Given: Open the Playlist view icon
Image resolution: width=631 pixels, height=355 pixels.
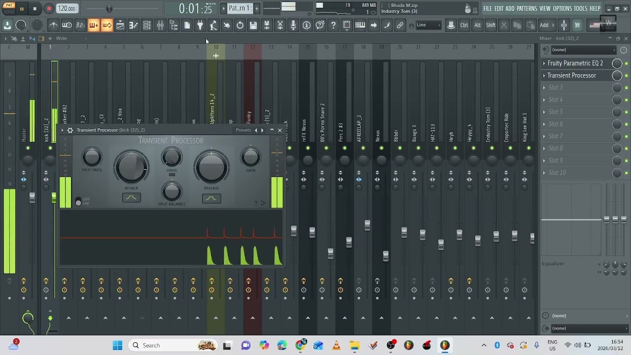Looking at the screenshot, I should pyautogui.click(x=120, y=25).
